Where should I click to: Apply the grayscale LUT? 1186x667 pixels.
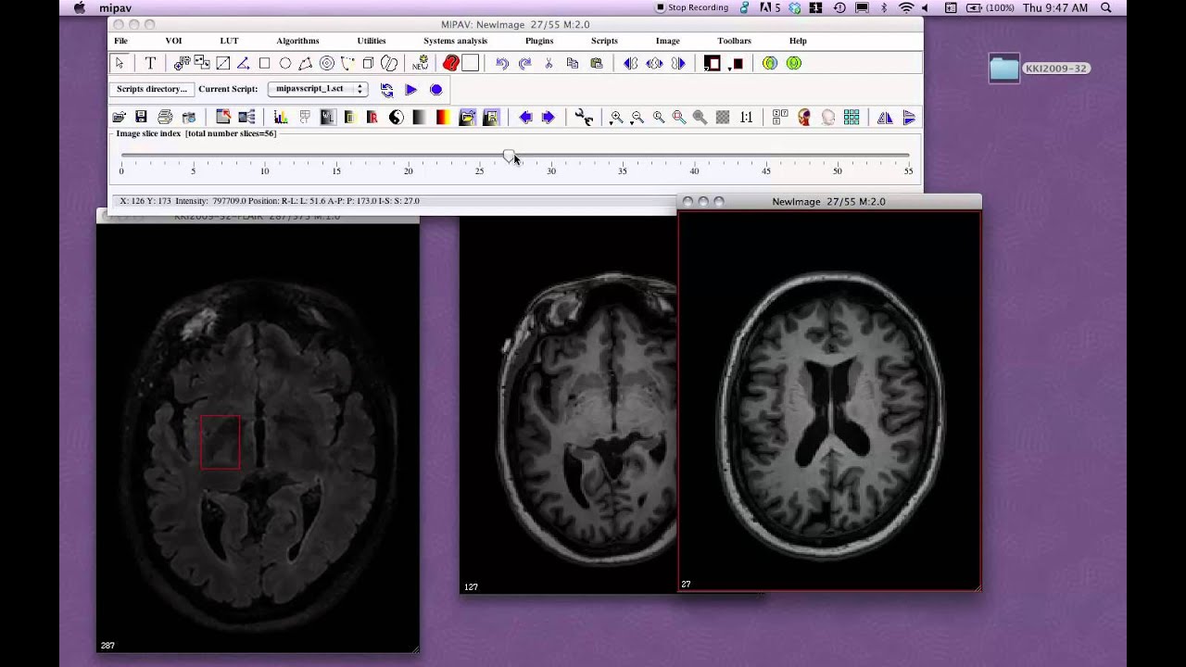click(419, 117)
